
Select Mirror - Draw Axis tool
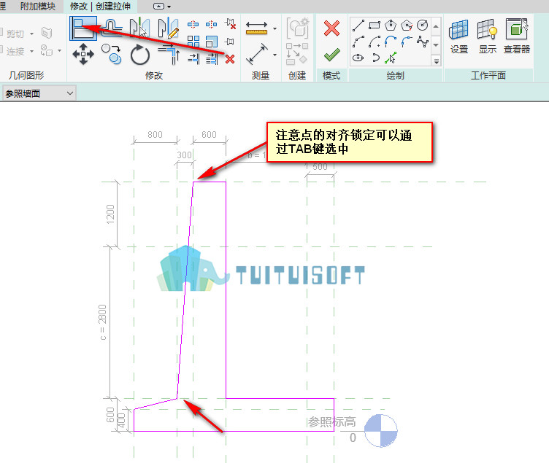point(168,28)
